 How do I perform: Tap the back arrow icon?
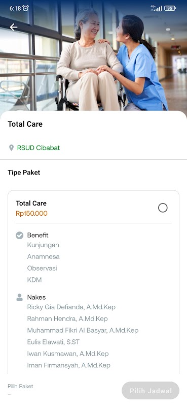(14, 27)
